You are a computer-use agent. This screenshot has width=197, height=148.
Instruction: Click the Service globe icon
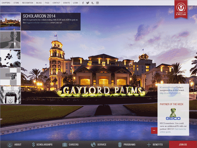pos(93,144)
